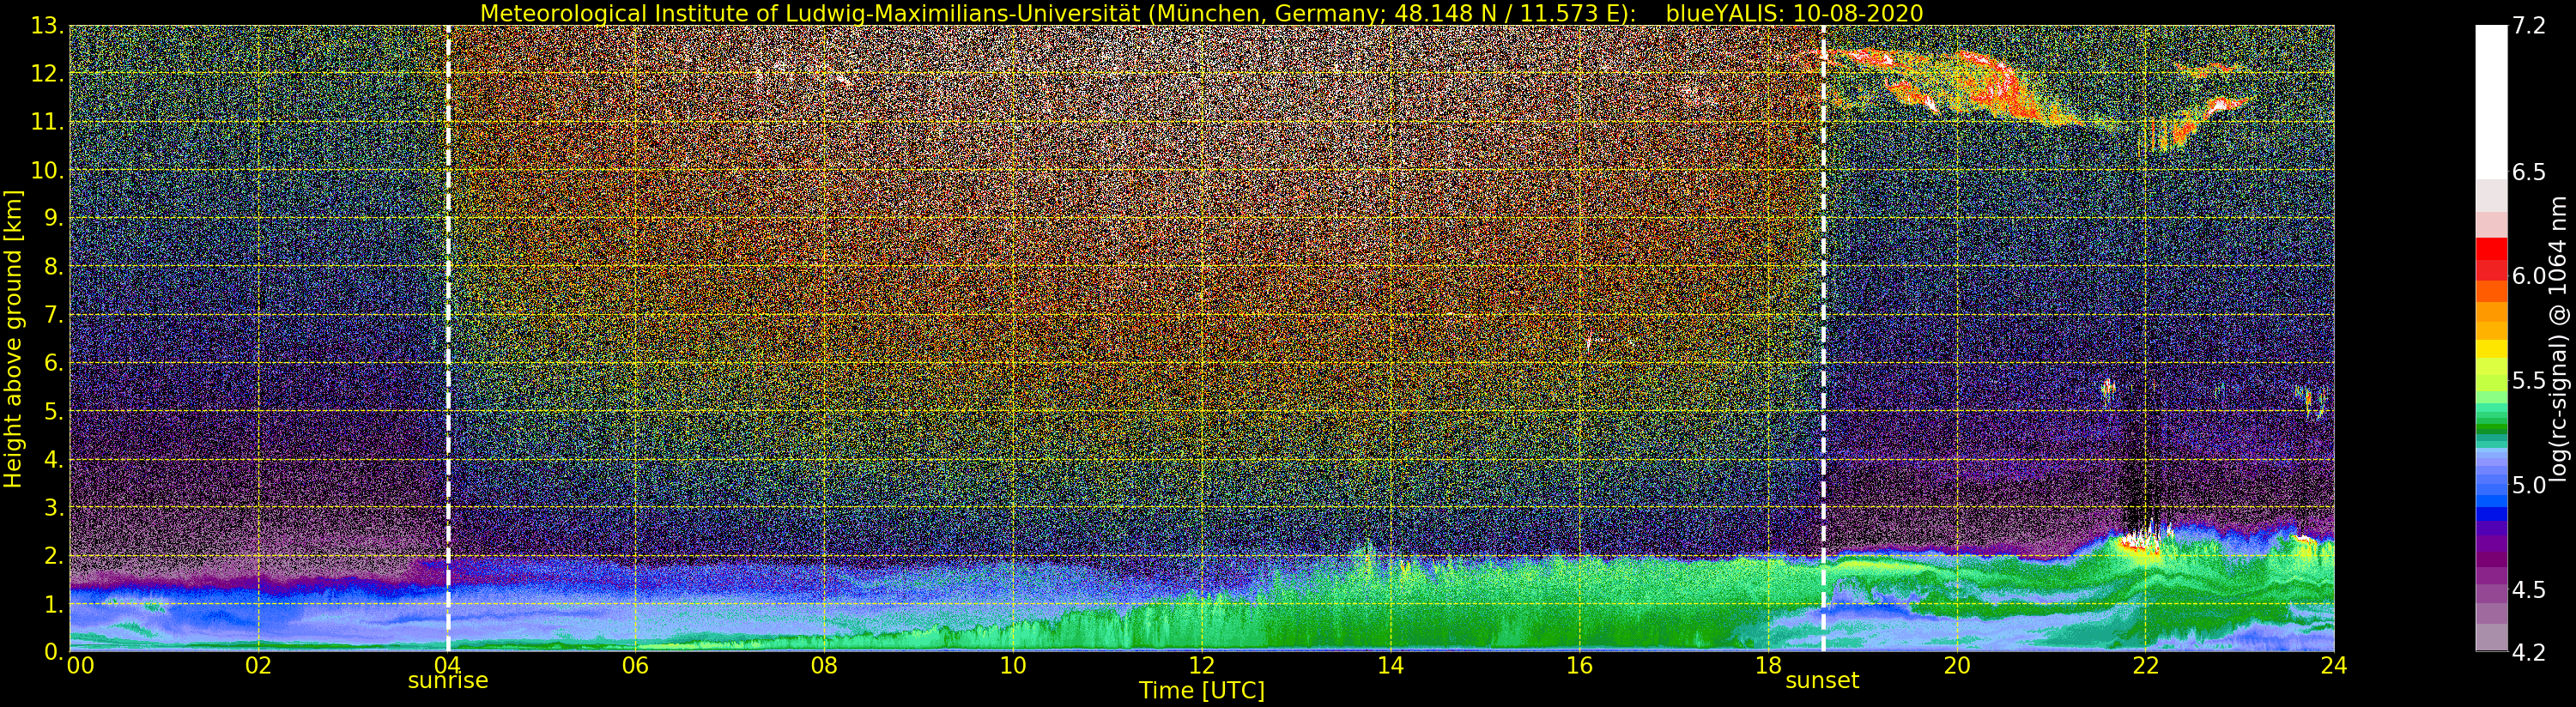The height and width of the screenshot is (707, 2576).
Task: Click the colorbar tick label '6.0'
Action: click(2529, 276)
